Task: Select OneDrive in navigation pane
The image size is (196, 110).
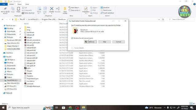Action: tap(9, 53)
